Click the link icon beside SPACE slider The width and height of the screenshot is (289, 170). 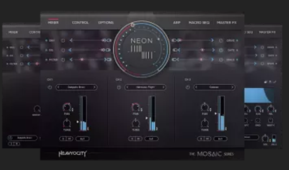pos(174,59)
